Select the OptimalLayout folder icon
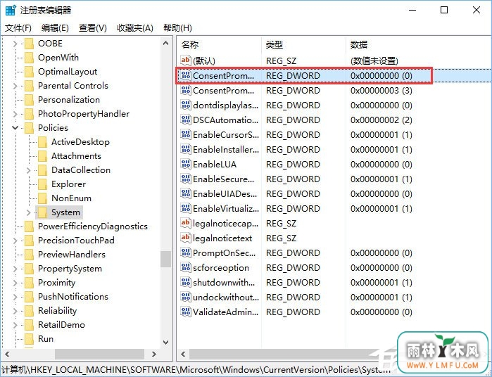Viewport: 492px width, 377px height. 29,72
